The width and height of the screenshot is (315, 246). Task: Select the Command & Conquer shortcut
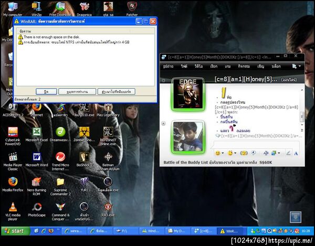tap(60, 211)
